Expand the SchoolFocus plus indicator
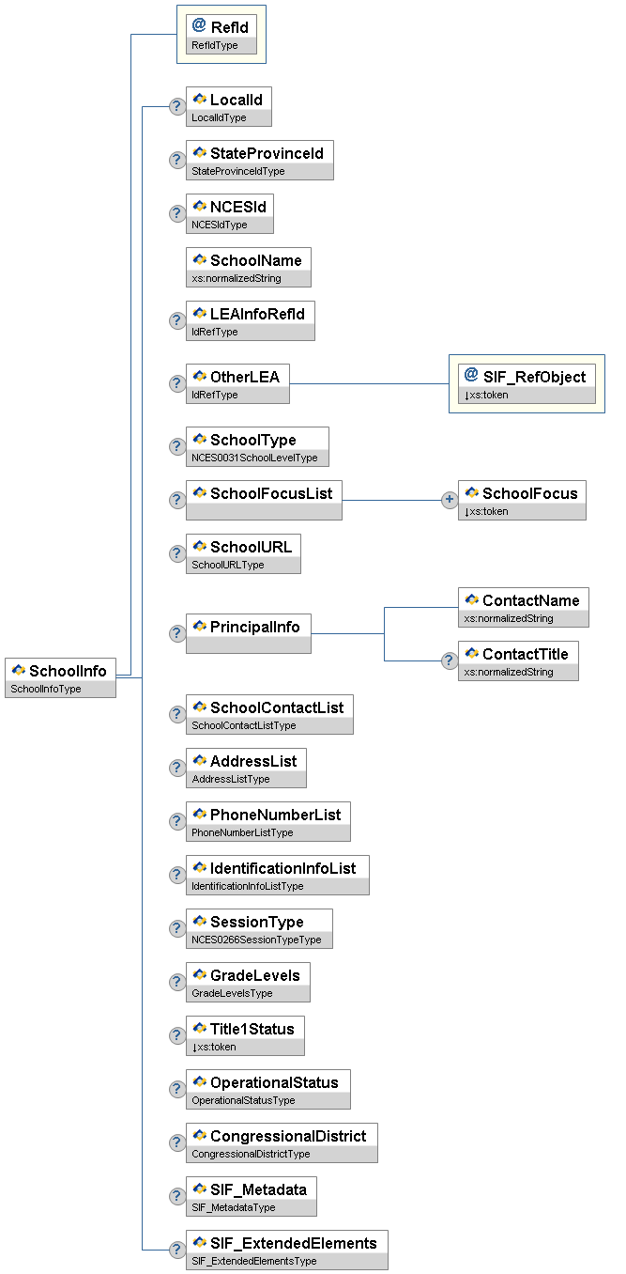This screenshot has height=1274, width=626. click(x=450, y=500)
